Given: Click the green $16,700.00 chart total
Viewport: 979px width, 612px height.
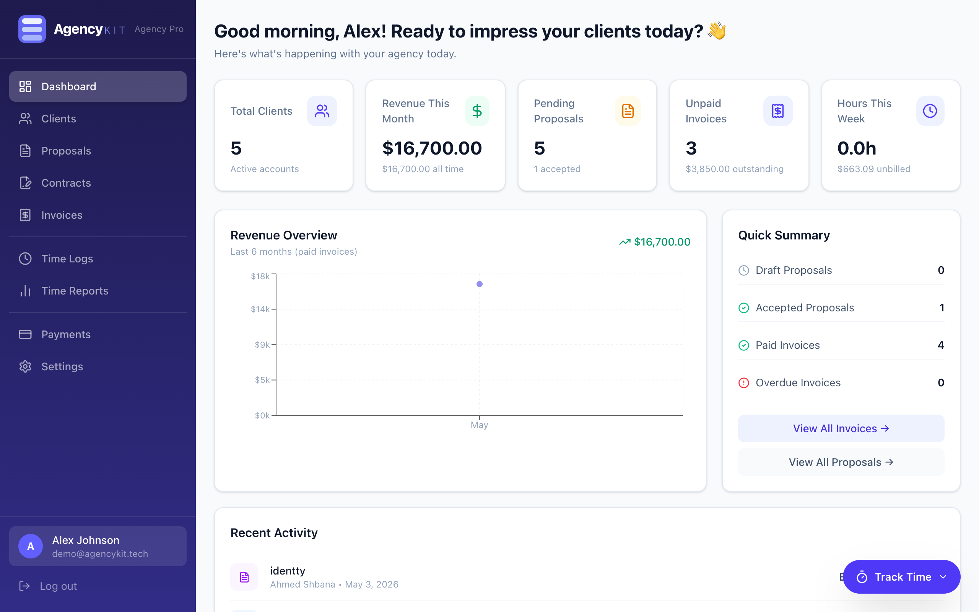Looking at the screenshot, I should point(662,242).
